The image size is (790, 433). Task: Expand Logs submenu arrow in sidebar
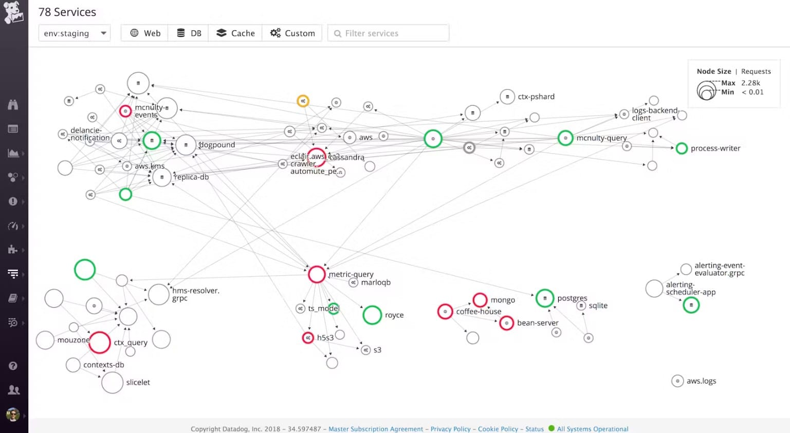pos(23,323)
